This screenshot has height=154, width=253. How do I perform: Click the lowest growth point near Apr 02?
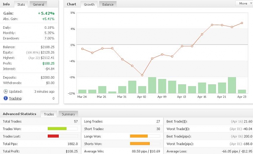coord(142,75)
